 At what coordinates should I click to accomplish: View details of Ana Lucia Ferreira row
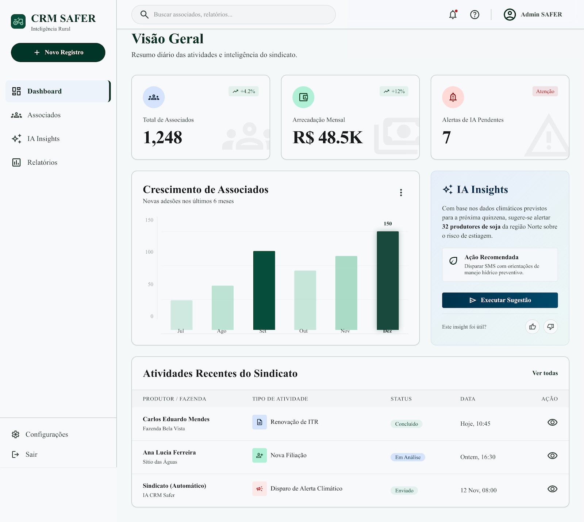553,456
